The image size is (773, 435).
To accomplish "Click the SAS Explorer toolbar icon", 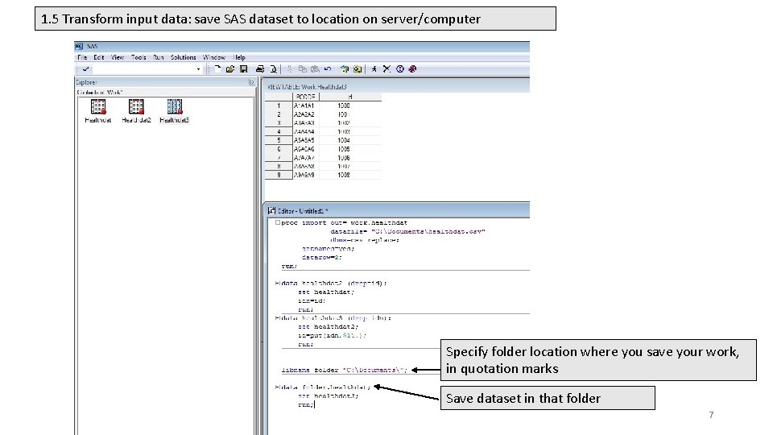I will click(358, 69).
